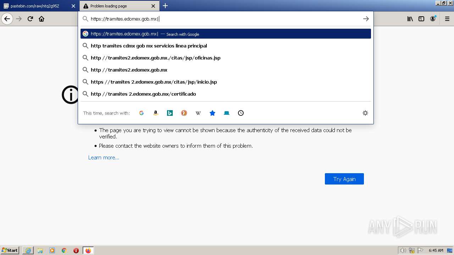Search this time with Bing
The image size is (454, 255).
[170, 113]
